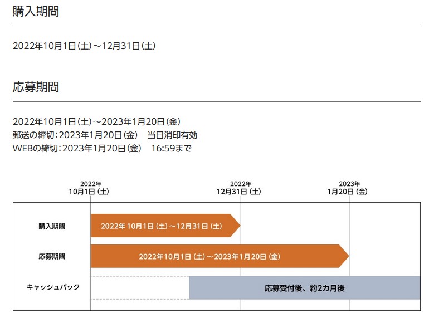Click the 購入期間 row label in chart
The height and width of the screenshot is (323, 439).
[52, 226]
